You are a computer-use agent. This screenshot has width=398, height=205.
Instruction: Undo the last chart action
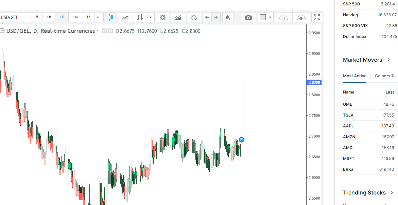[x=207, y=17]
